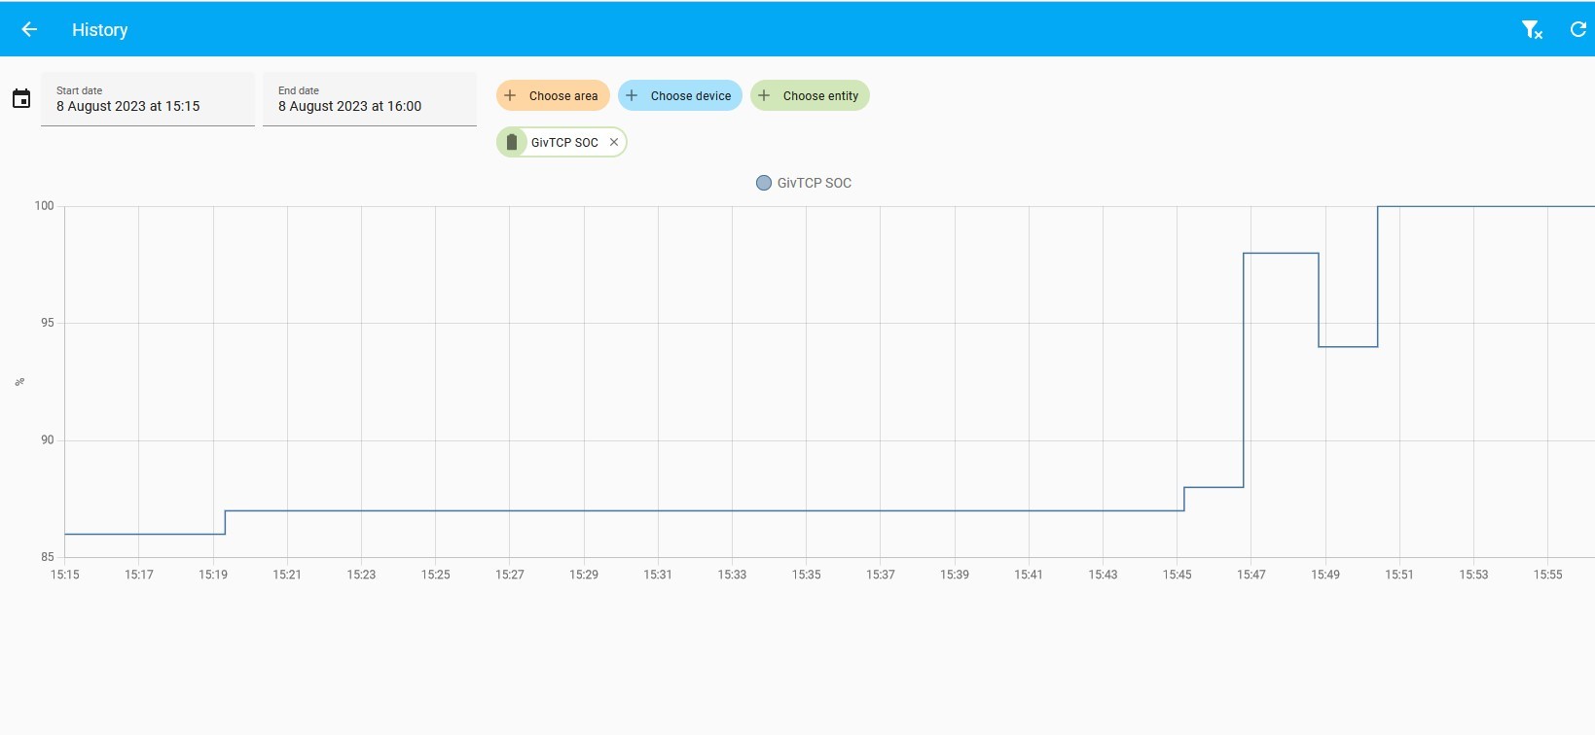The height and width of the screenshot is (735, 1595).
Task: Click the 95 y-axis value label
Action: point(48,323)
